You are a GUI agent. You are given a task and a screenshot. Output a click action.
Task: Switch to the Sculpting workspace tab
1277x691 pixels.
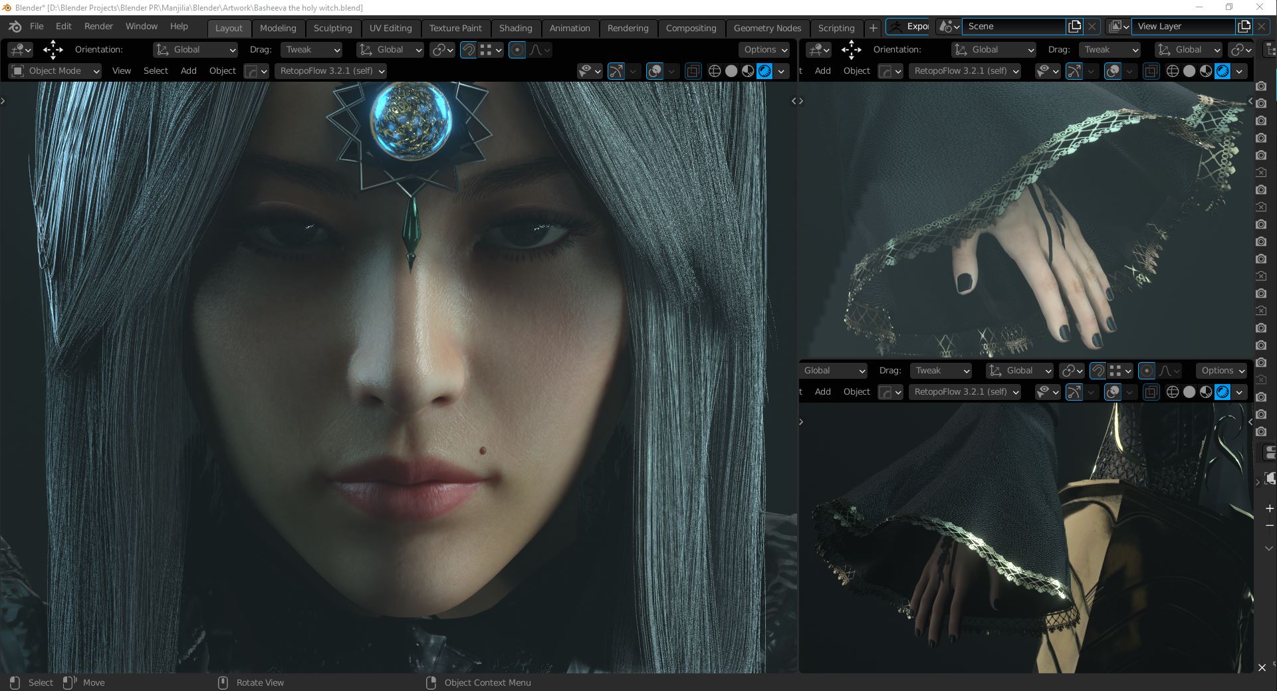[x=332, y=28]
